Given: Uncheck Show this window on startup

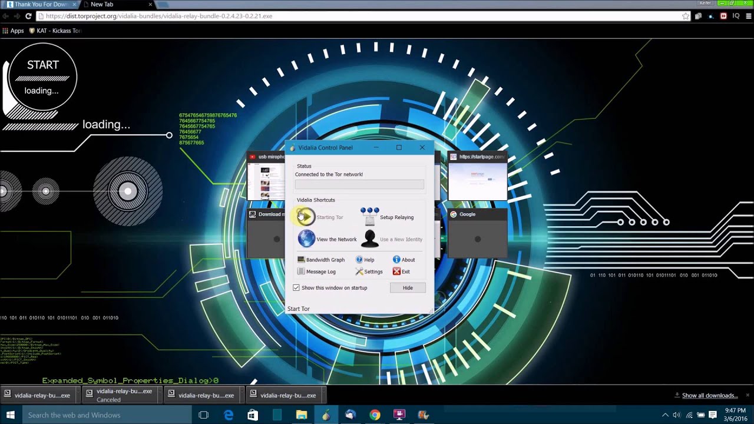Looking at the screenshot, I should (296, 288).
